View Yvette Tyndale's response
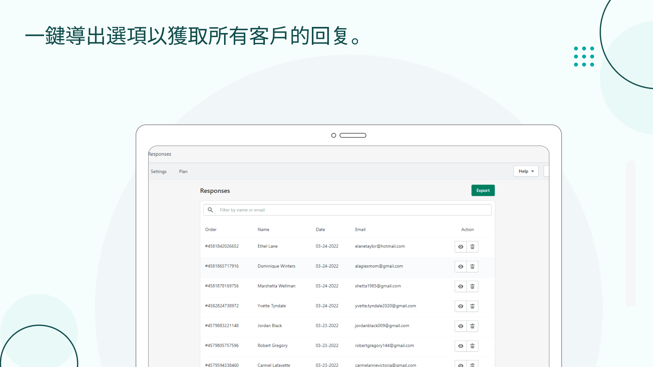This screenshot has height=367, width=653. pyautogui.click(x=461, y=306)
